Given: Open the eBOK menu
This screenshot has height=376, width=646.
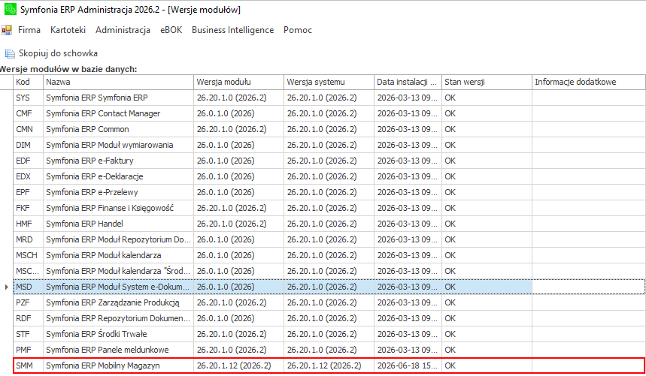Looking at the screenshot, I should click(171, 30).
